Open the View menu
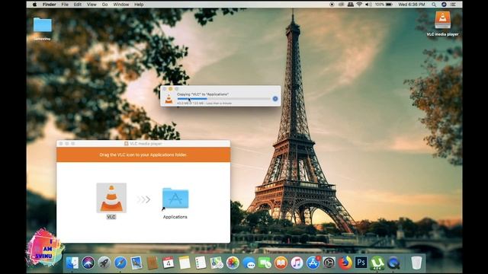The image size is (488, 274). point(91,5)
